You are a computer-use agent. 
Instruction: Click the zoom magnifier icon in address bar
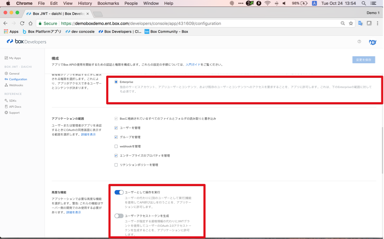pyautogui.click(x=343, y=23)
